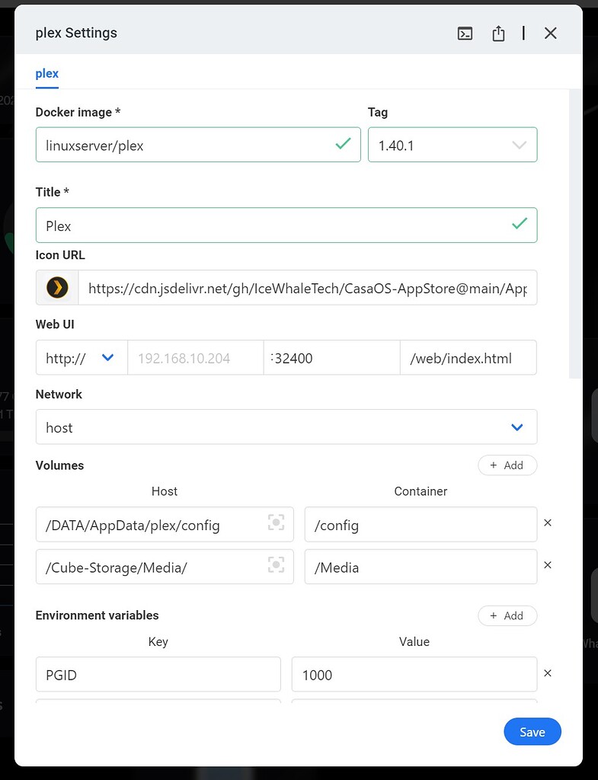Add a new volume mapping
598x780 pixels.
(507, 465)
